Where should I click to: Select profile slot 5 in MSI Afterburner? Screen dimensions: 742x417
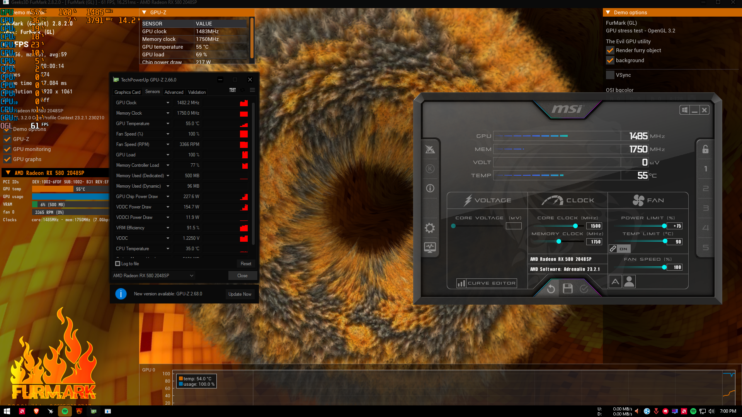coord(706,247)
